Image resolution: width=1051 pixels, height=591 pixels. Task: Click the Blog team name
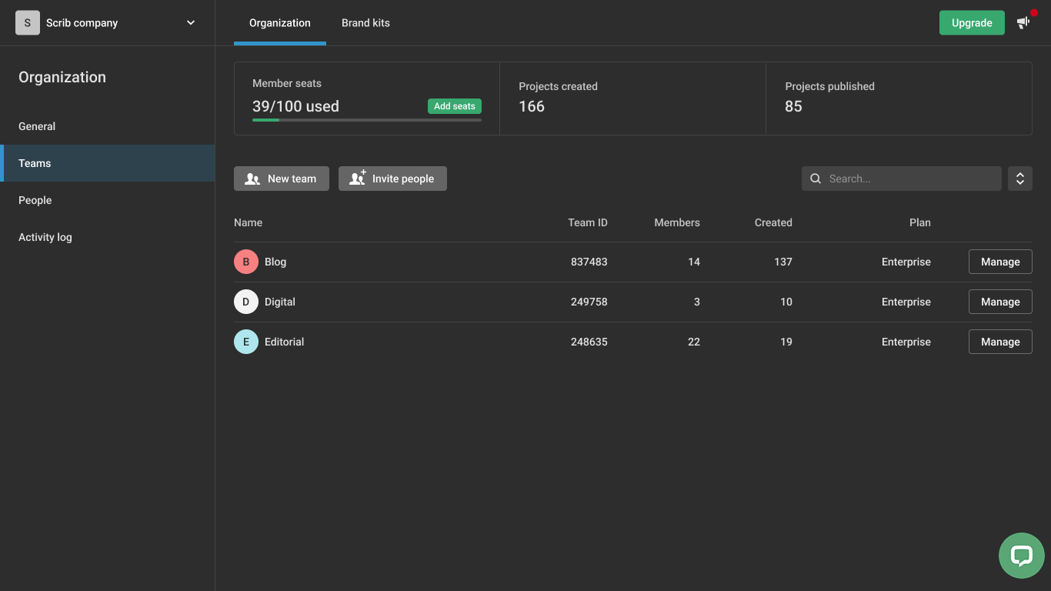click(x=275, y=262)
